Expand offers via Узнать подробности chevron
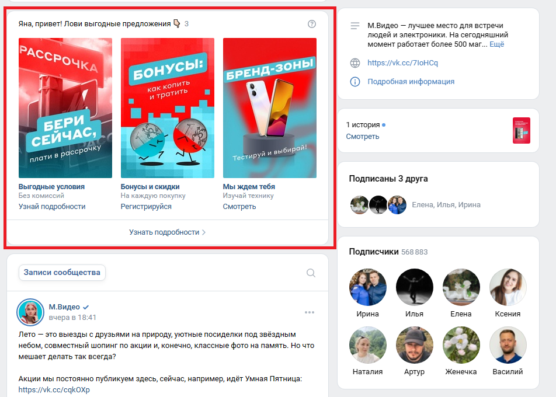 pos(203,232)
